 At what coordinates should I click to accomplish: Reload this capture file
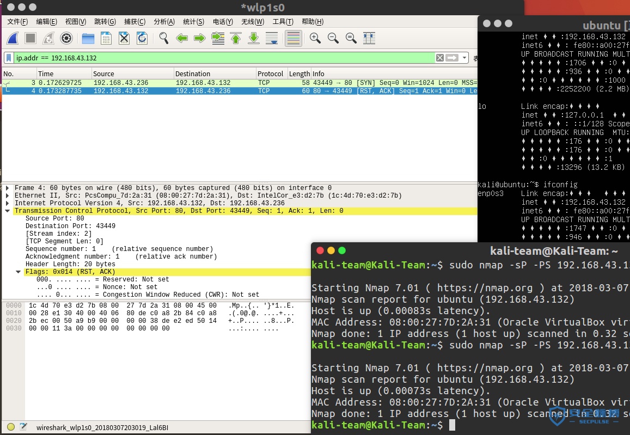tap(142, 38)
